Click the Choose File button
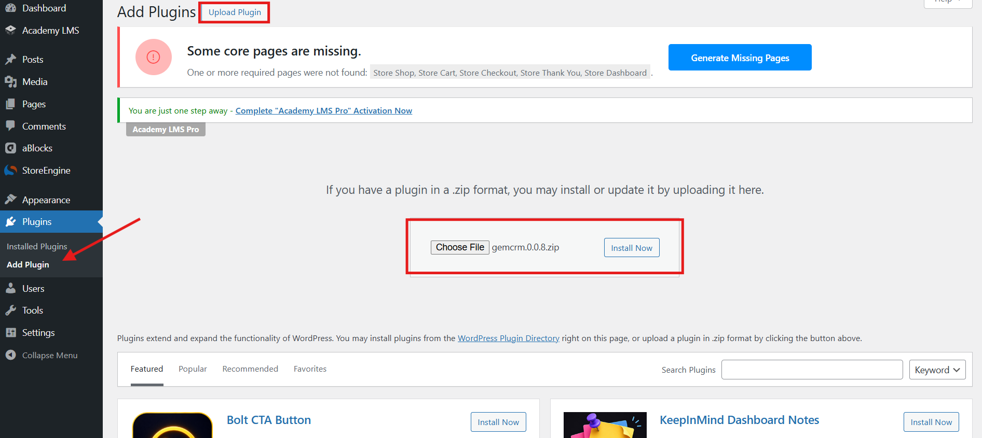This screenshot has height=438, width=982. coord(460,247)
